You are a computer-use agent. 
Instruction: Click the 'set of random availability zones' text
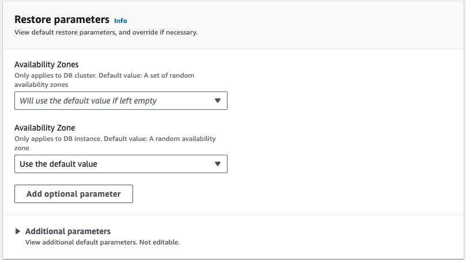coord(104,80)
